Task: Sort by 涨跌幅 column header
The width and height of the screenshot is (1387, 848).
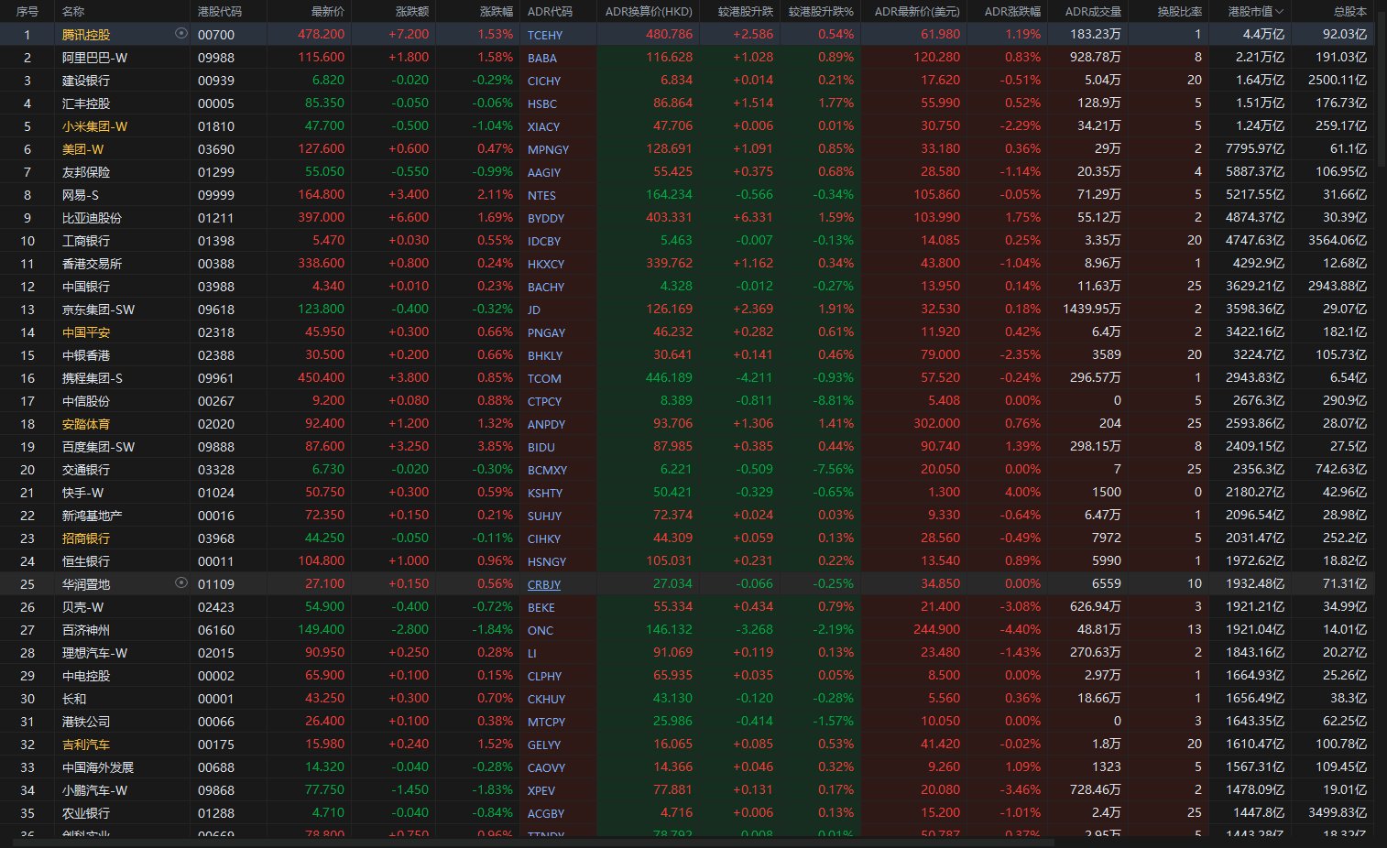Action: [497, 12]
